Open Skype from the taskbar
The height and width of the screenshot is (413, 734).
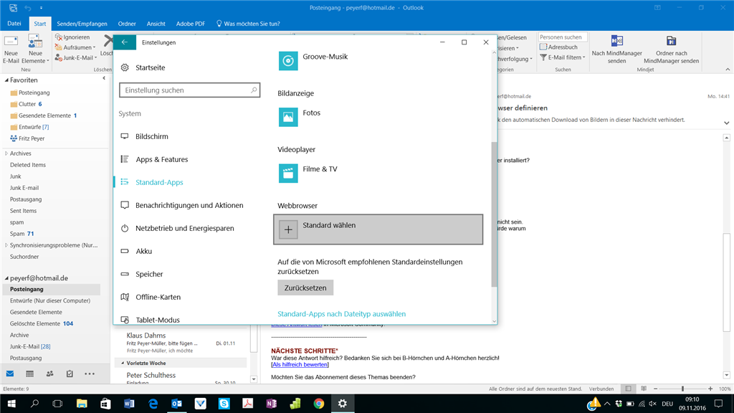pos(224,403)
